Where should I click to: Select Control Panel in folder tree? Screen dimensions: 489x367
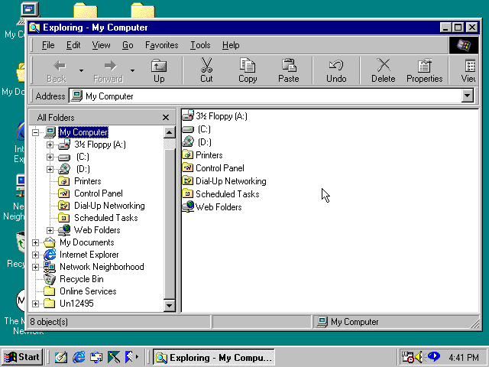tap(99, 193)
